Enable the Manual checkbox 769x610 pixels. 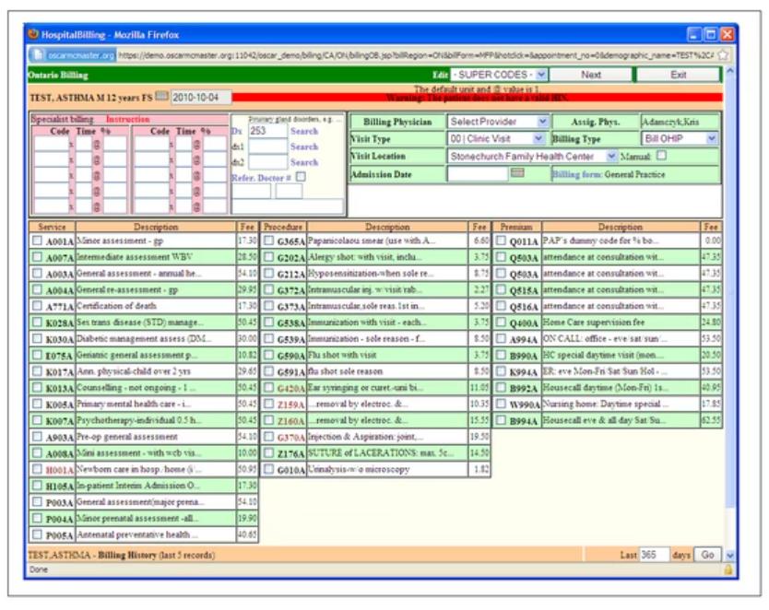point(662,156)
